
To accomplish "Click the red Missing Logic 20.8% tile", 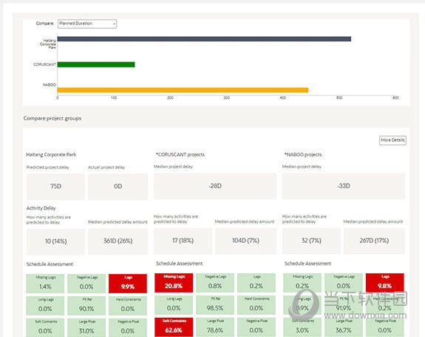I will [174, 283].
